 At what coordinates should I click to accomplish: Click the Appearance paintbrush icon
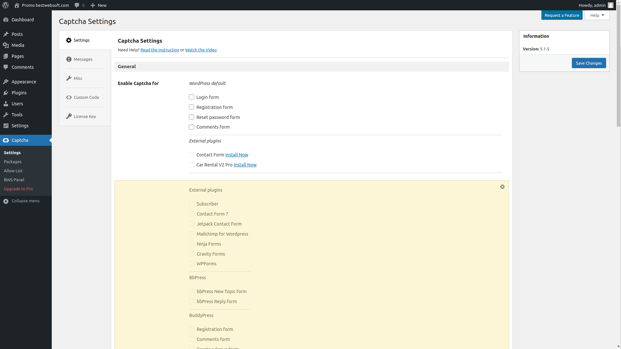tap(6, 82)
